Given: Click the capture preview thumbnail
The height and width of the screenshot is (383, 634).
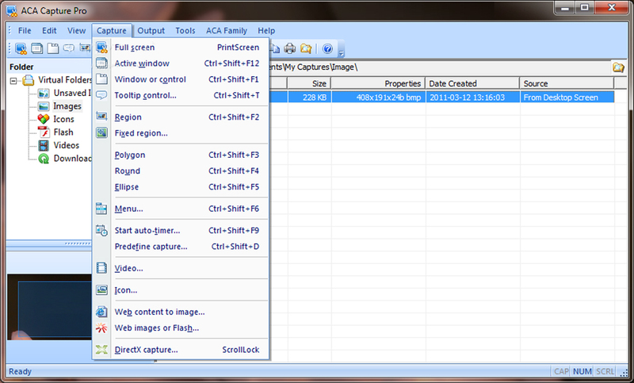Looking at the screenshot, I should click(49, 307).
